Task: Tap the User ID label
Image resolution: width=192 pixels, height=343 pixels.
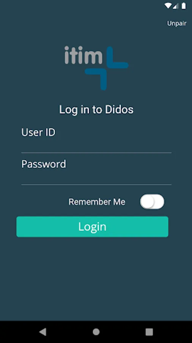Action: pos(38,132)
